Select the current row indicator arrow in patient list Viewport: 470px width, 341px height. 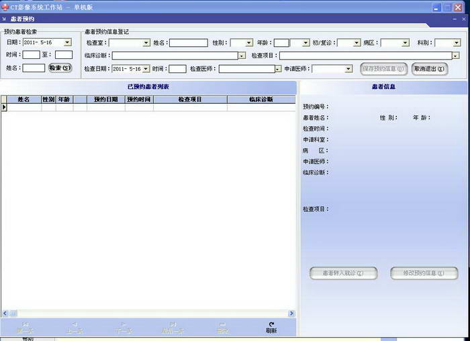point(4,107)
